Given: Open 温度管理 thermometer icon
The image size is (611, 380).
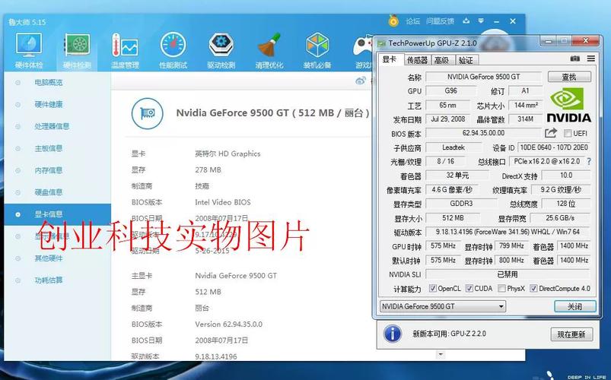Looking at the screenshot, I should click(x=125, y=51).
